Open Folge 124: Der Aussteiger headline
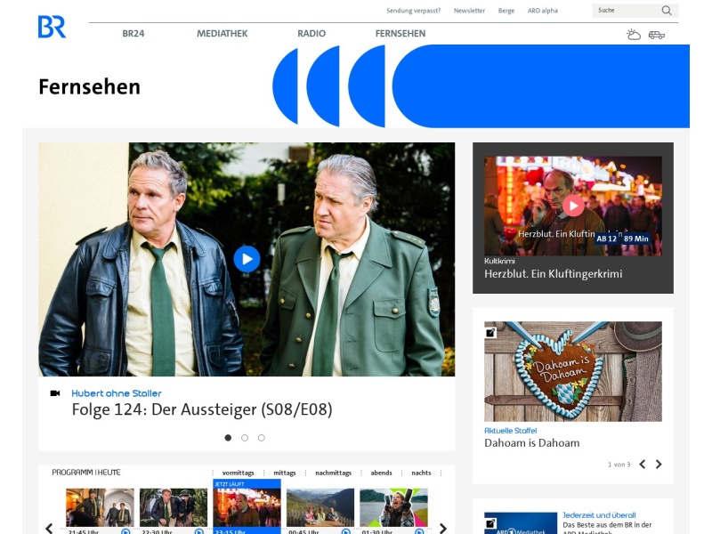The width and height of the screenshot is (712, 534). pyautogui.click(x=202, y=409)
